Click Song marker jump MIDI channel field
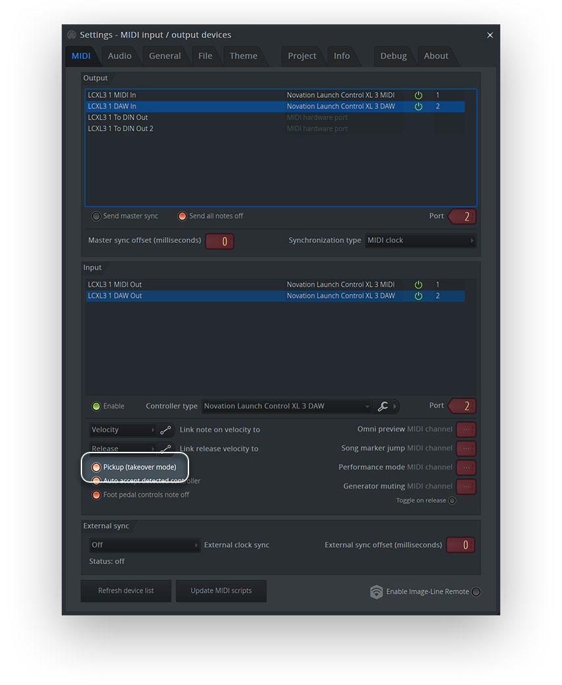562x685 pixels. pos(466,449)
